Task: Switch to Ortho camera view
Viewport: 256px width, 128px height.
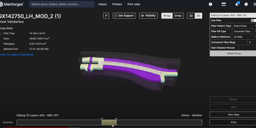Action: [178, 16]
